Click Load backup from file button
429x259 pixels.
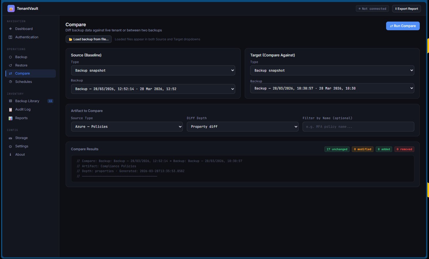tap(89, 39)
